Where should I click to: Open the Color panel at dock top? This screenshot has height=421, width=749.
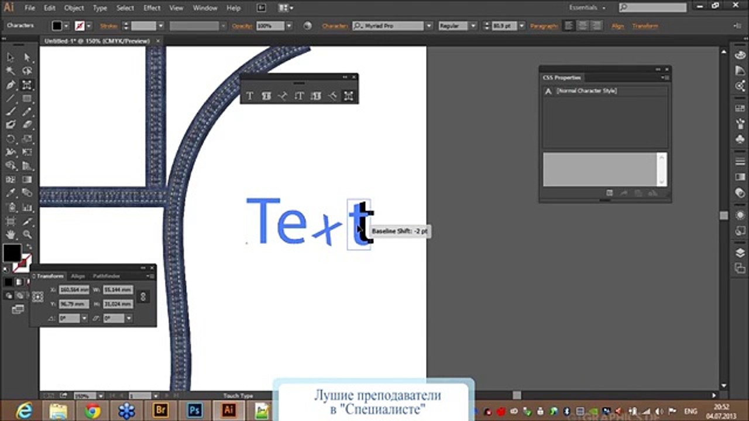[740, 54]
